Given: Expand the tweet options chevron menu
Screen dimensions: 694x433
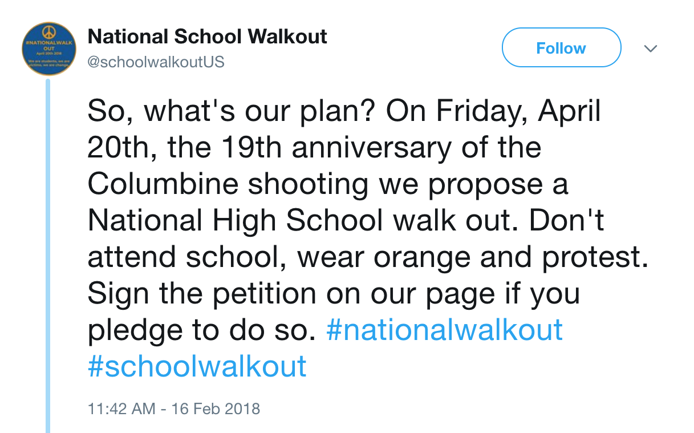Looking at the screenshot, I should pos(650,48).
